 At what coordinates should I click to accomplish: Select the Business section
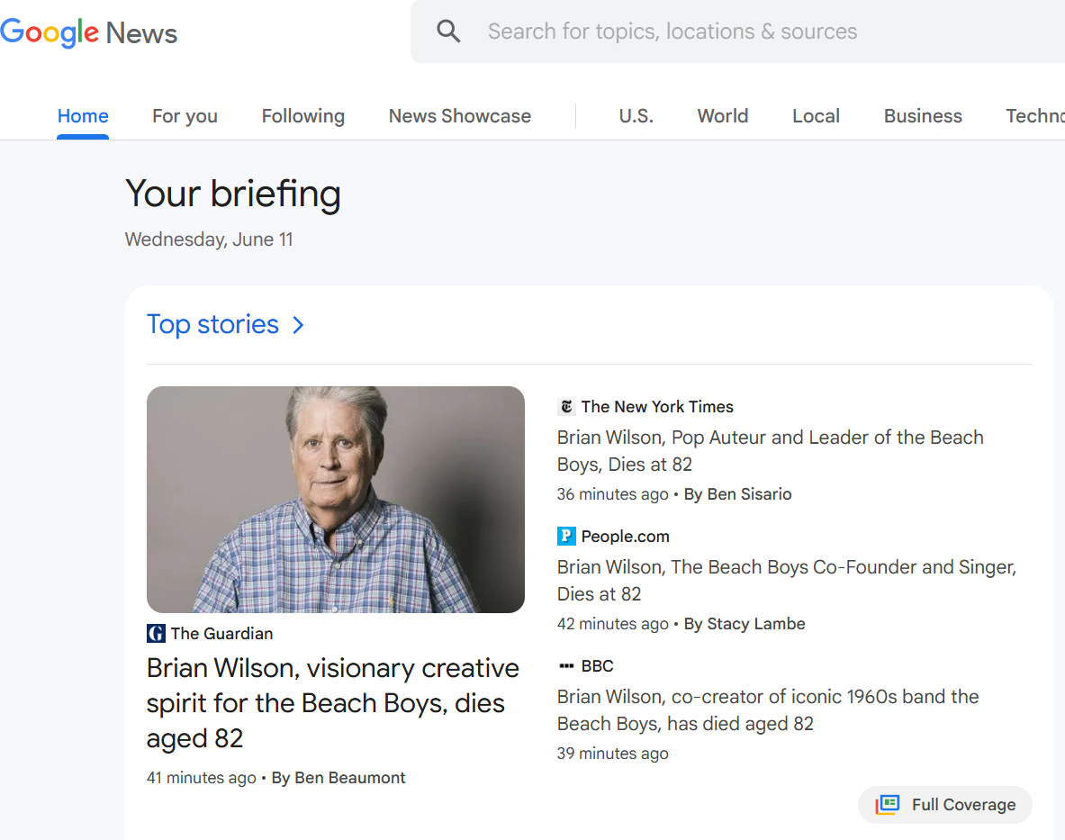[x=923, y=116]
